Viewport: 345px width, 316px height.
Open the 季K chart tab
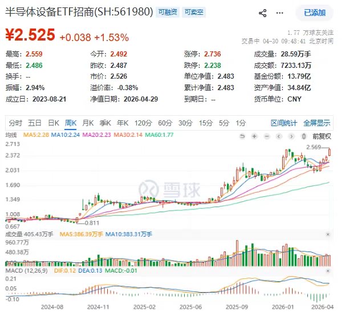click(x=105, y=123)
